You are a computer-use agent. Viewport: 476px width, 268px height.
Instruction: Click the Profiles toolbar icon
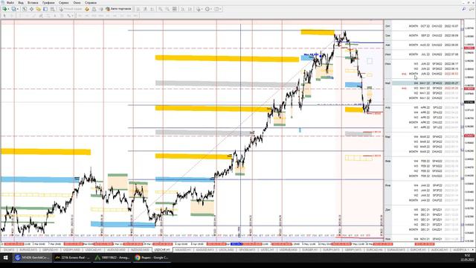coord(13,9)
